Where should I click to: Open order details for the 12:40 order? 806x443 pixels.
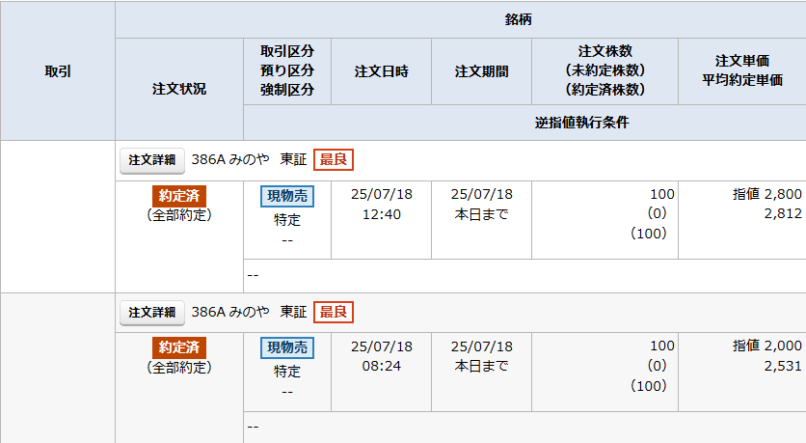[152, 160]
